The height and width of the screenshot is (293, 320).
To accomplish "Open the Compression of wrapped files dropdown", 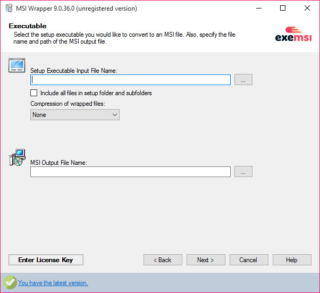I will click(75, 115).
